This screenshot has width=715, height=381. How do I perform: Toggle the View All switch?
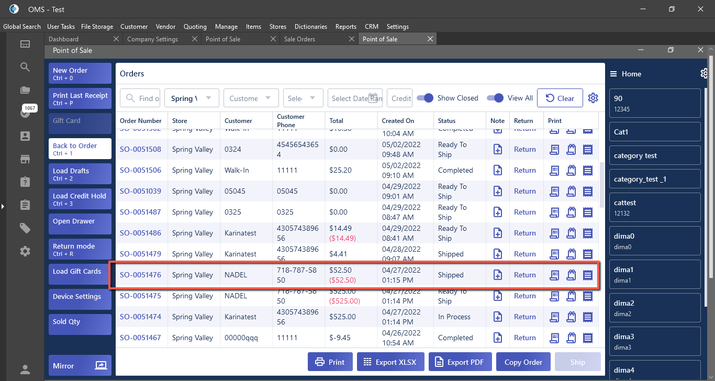click(495, 98)
